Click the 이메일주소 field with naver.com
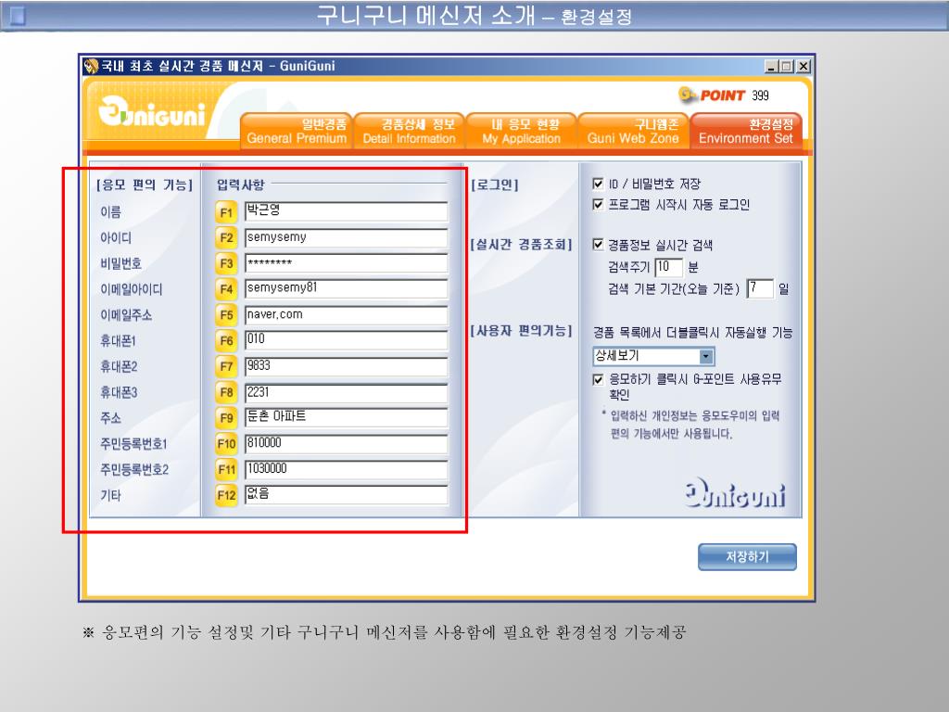Image resolution: width=949 pixels, height=712 pixels. 347,315
